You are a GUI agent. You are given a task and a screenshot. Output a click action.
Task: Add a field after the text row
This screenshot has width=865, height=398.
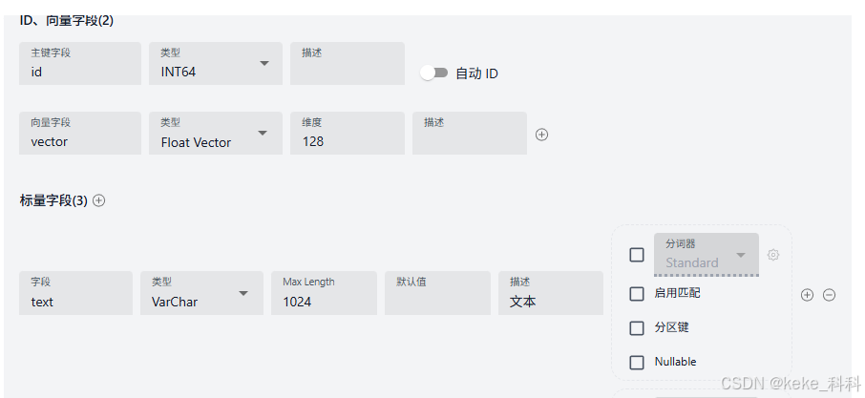(807, 295)
